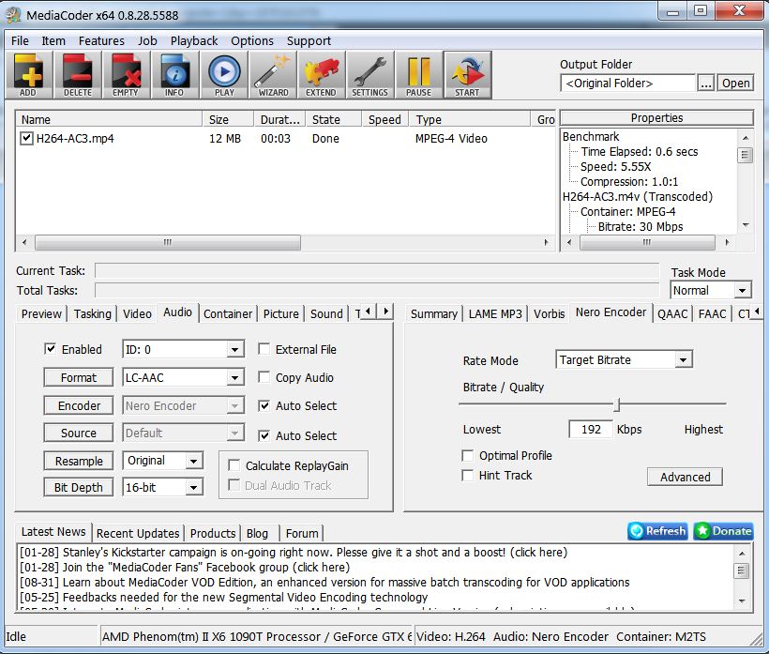Image resolution: width=769 pixels, height=654 pixels.
Task: Click the Format button
Action: (79, 377)
